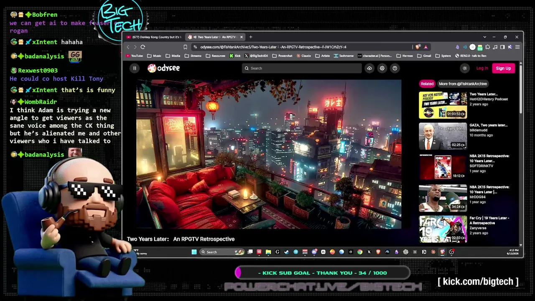Screen dimensions: 535x301
Task: Open Task View on the taskbar
Action: pyautogui.click(x=250, y=252)
